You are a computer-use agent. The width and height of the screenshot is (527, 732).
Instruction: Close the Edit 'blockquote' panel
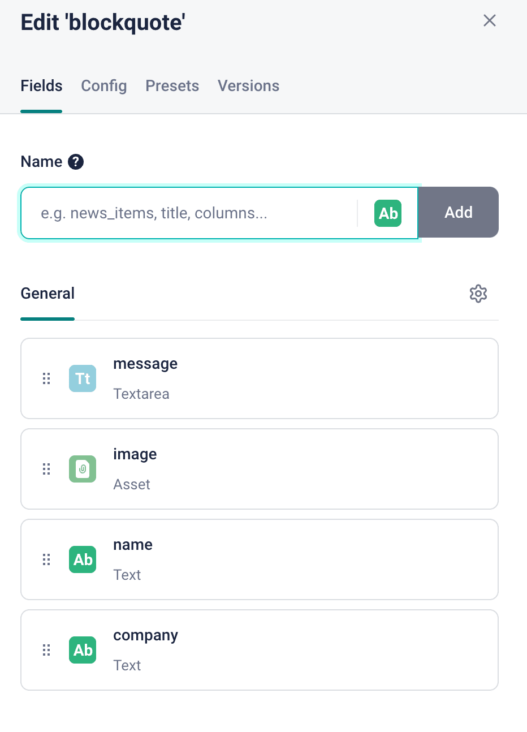[490, 21]
